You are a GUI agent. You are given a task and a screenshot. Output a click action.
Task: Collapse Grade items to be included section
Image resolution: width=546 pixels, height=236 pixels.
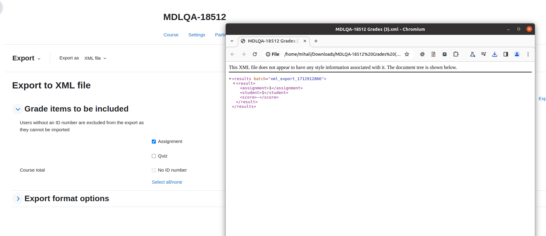click(x=18, y=109)
